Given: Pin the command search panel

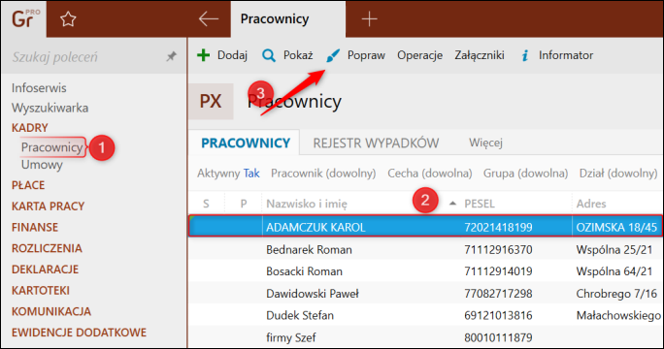Looking at the screenshot, I should pos(171,56).
